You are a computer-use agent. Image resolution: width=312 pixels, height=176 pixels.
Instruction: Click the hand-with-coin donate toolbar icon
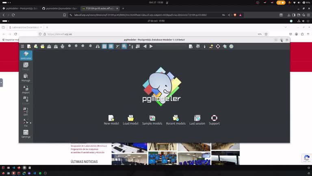pyautogui.click(x=211, y=46)
